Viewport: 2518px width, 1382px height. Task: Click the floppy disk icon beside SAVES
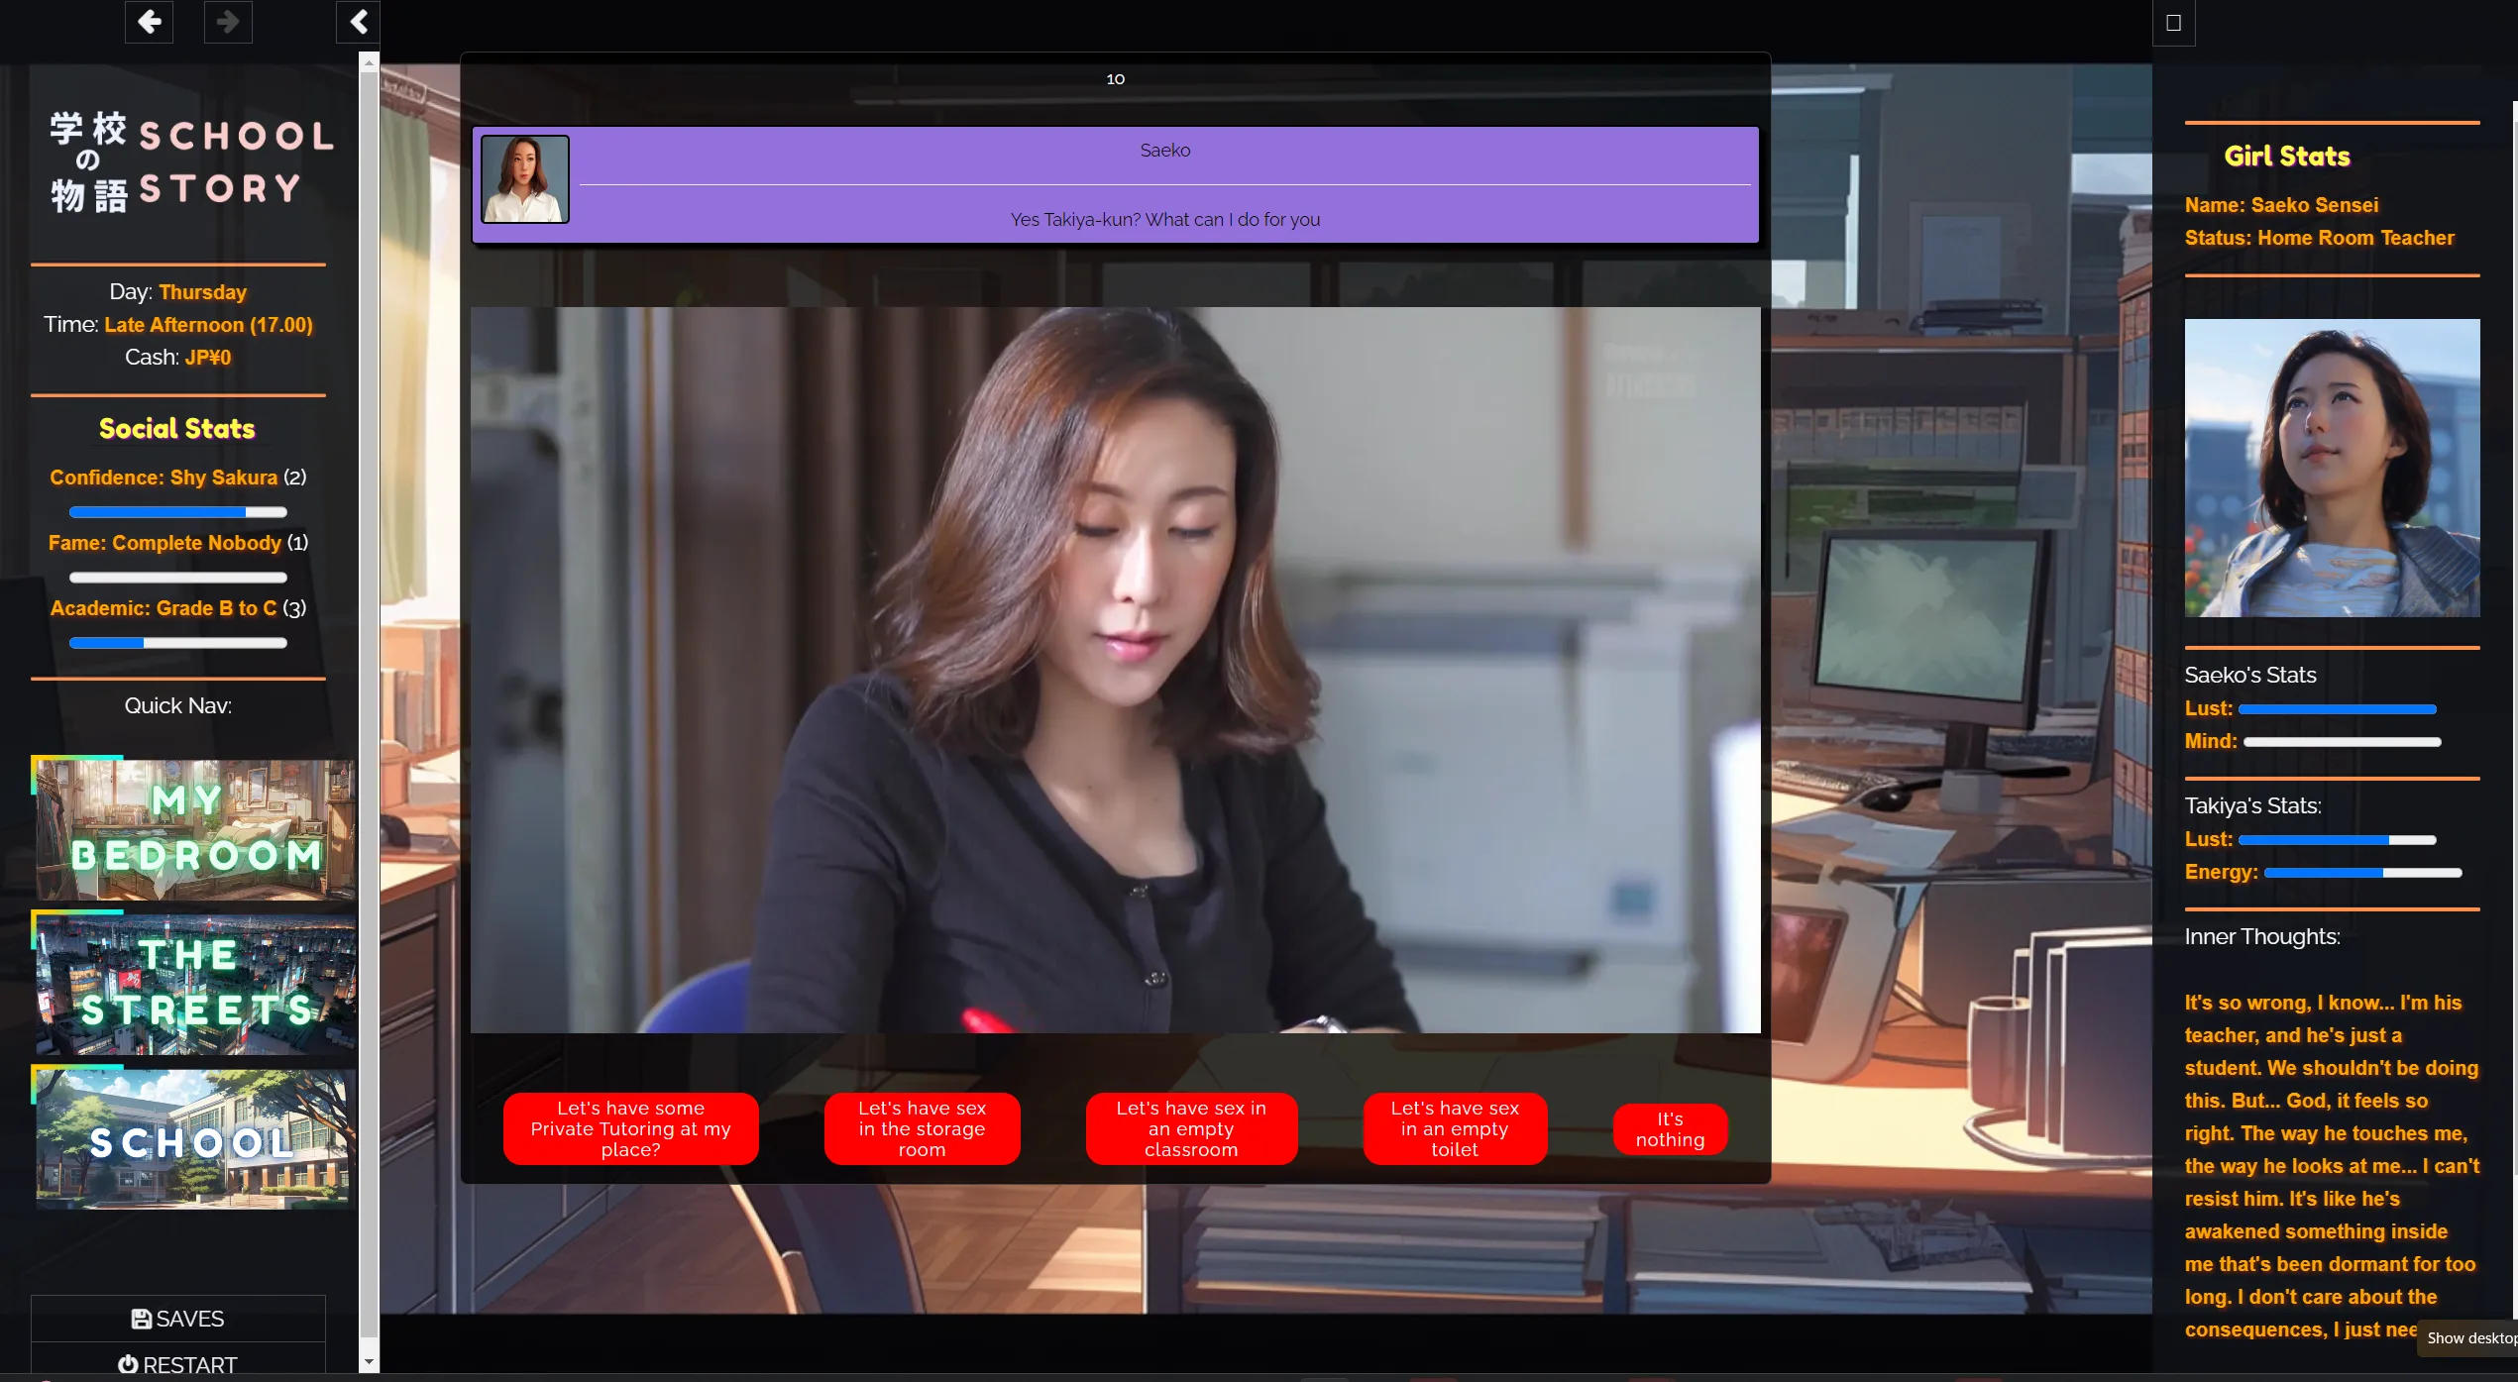pos(142,1319)
